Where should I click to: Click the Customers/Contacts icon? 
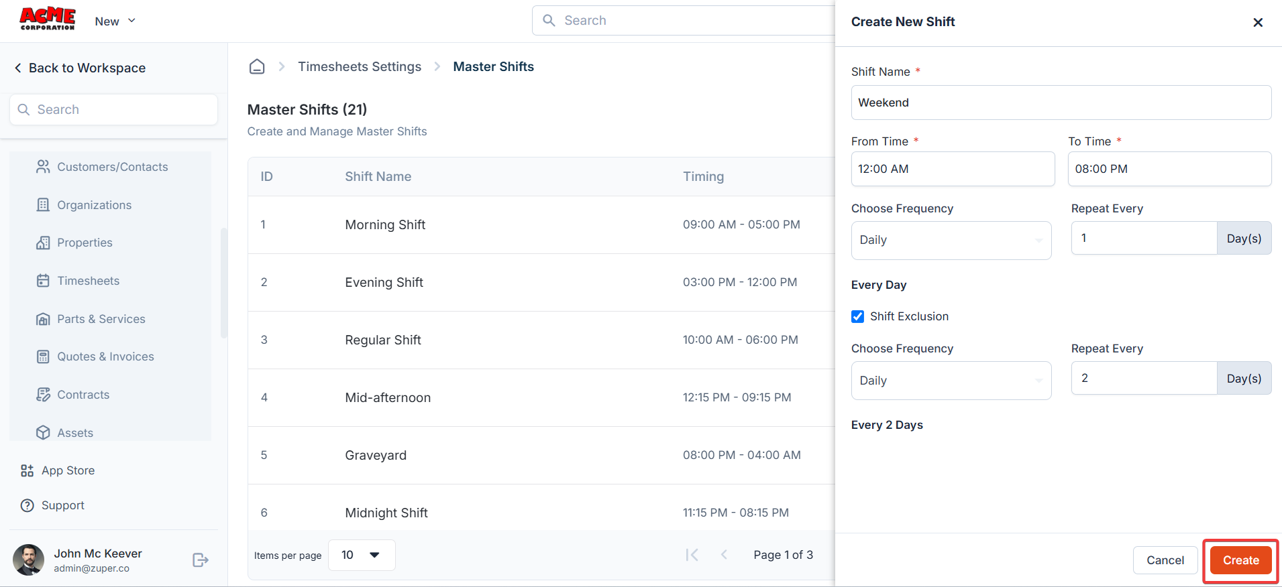point(43,167)
